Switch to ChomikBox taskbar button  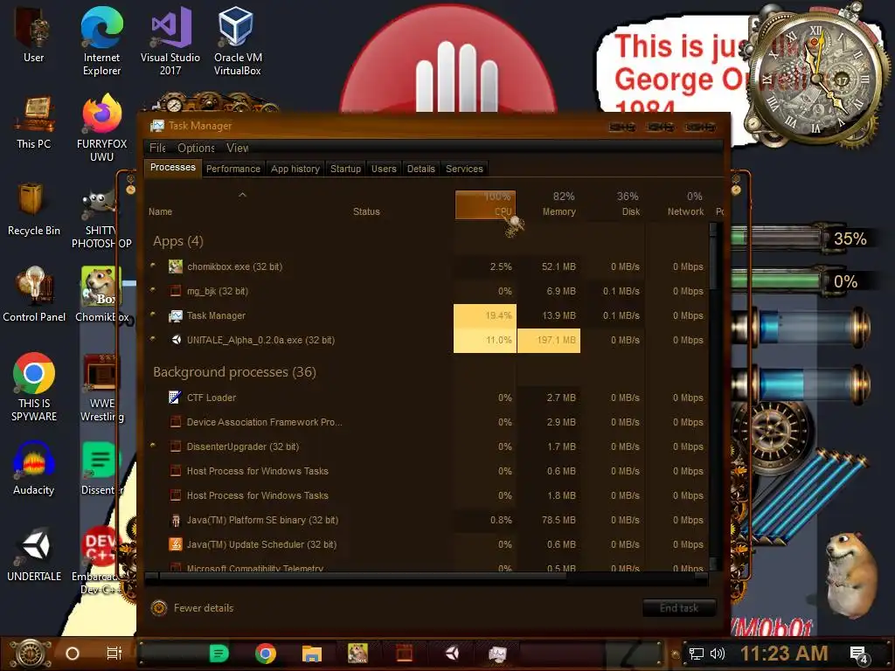pos(357,654)
